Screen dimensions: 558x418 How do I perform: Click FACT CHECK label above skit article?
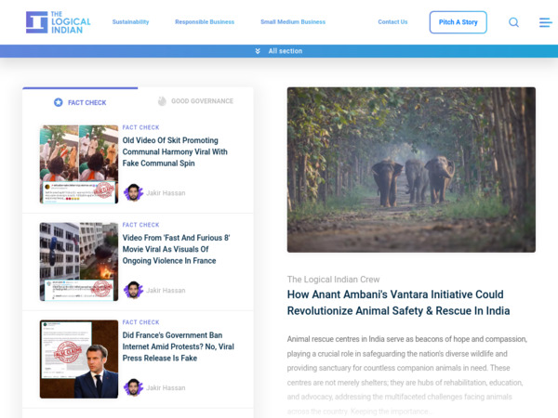pyautogui.click(x=141, y=127)
